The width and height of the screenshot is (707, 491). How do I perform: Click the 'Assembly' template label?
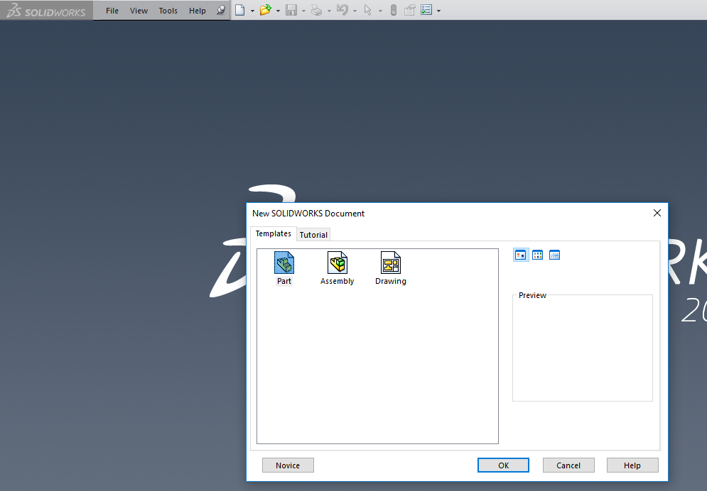tap(338, 281)
